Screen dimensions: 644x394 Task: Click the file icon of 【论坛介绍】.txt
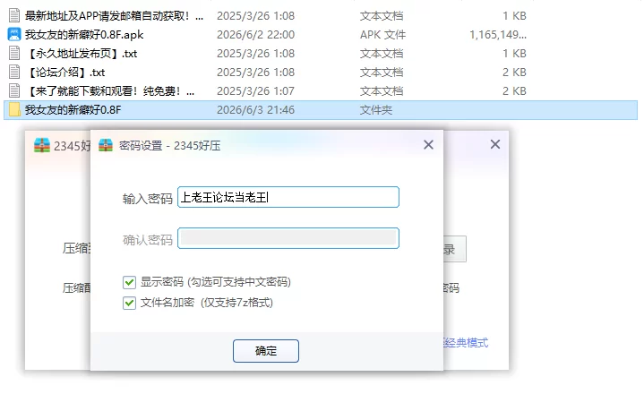pyautogui.click(x=14, y=73)
